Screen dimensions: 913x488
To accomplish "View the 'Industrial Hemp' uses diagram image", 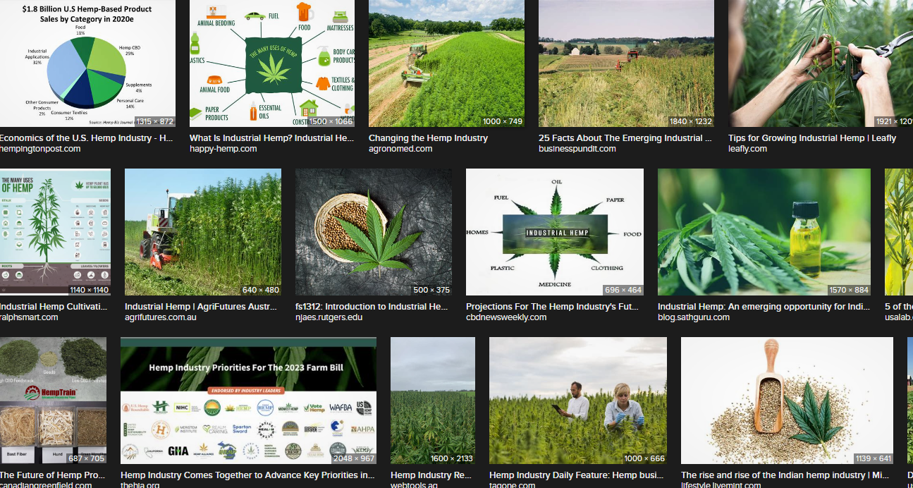I will [x=555, y=232].
